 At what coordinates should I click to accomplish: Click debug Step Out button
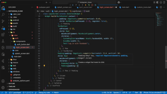tap(82, 5)
